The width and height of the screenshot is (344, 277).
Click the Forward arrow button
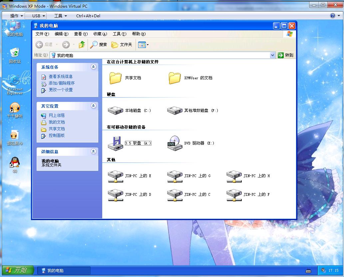[66, 45]
